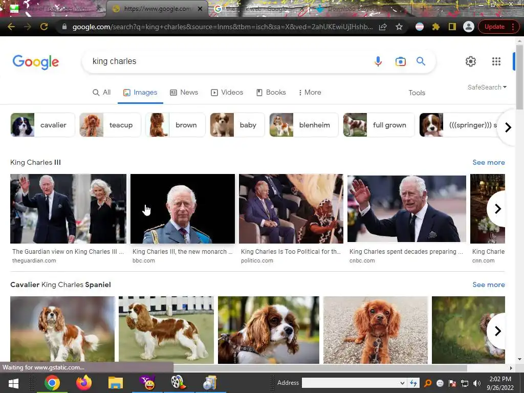Click the horizontal page scrollbar
Screen dimensions: 524x393
point(320,368)
